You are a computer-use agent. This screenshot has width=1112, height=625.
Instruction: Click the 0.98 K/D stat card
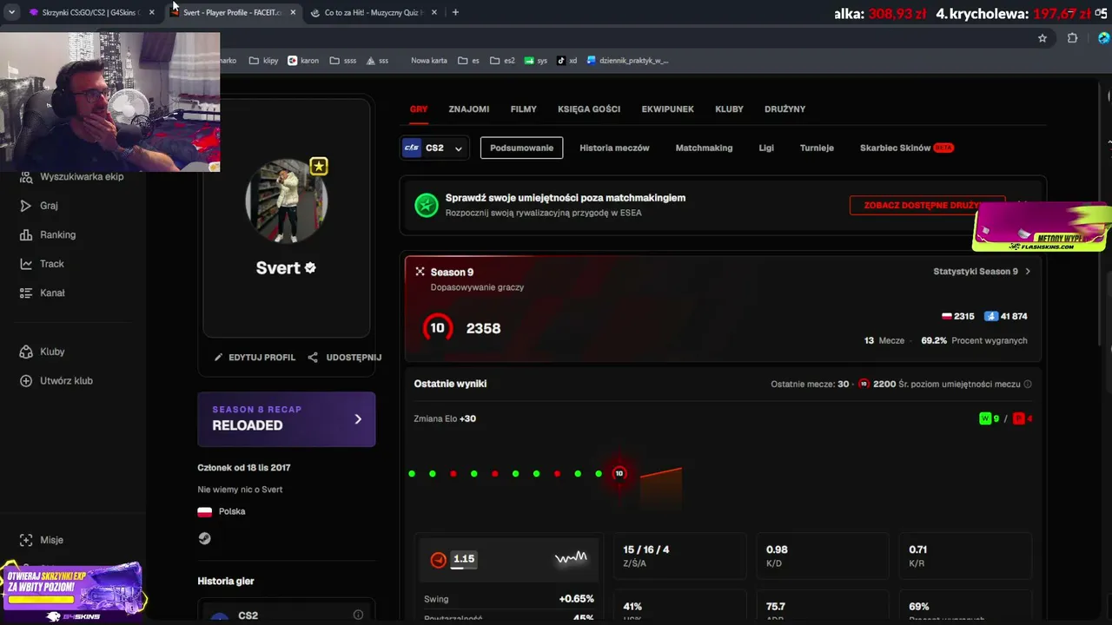[x=823, y=556]
